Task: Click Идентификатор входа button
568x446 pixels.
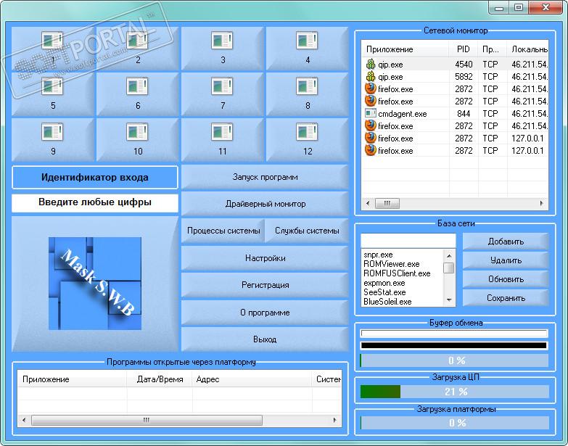Action: pos(95,178)
